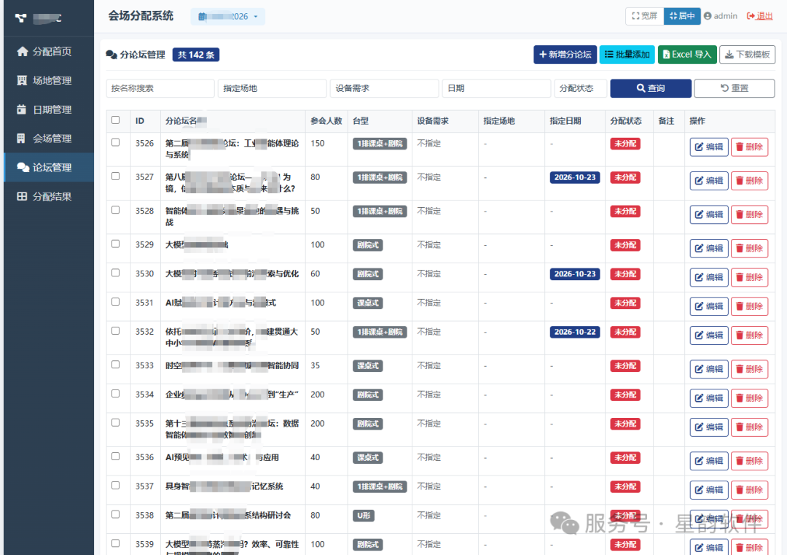
Task: Open 日期管理 sidebar item
Action: [49, 109]
